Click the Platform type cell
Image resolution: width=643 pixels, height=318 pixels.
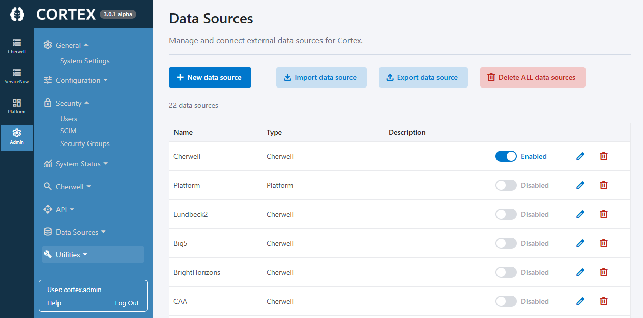(x=280, y=185)
